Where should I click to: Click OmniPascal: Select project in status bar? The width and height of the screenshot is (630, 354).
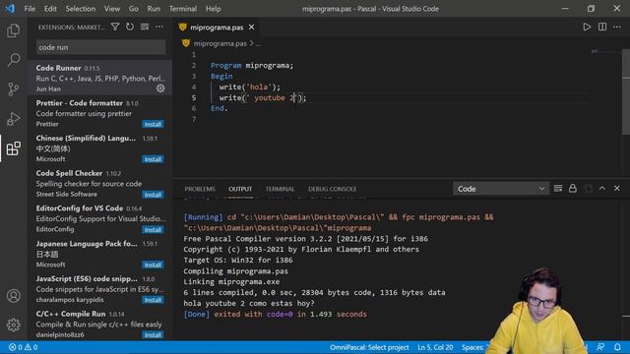click(369, 347)
